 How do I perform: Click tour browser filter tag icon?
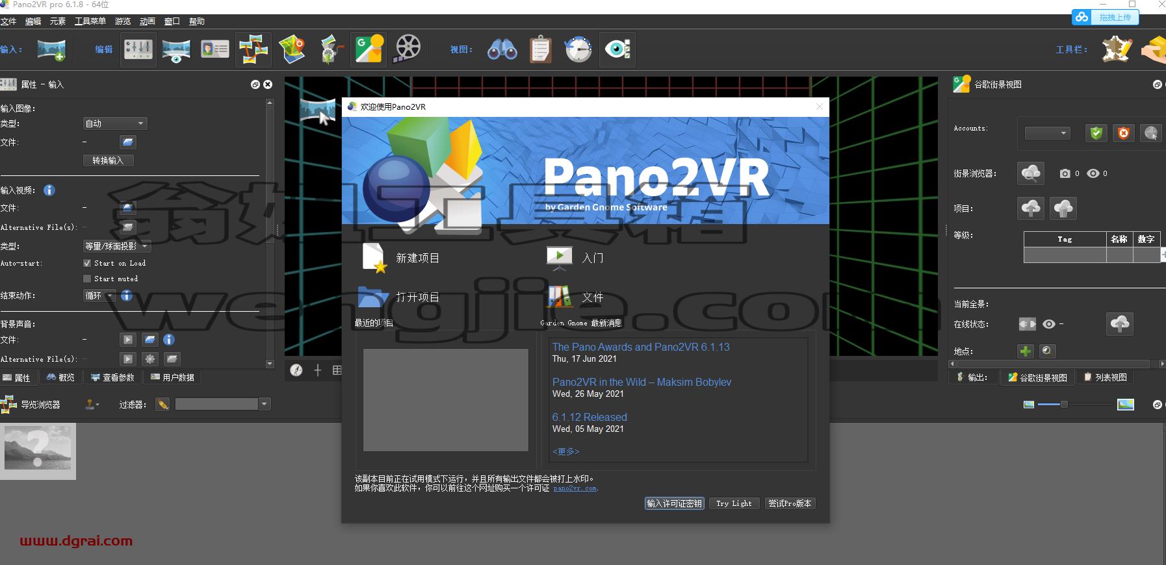coord(162,405)
